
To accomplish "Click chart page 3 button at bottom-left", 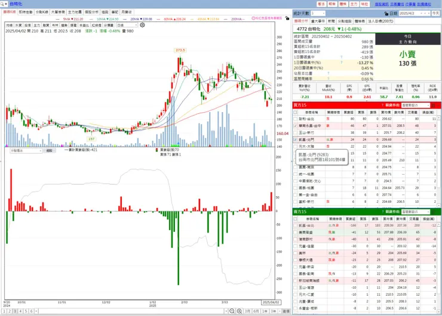I will click(x=15, y=311).
